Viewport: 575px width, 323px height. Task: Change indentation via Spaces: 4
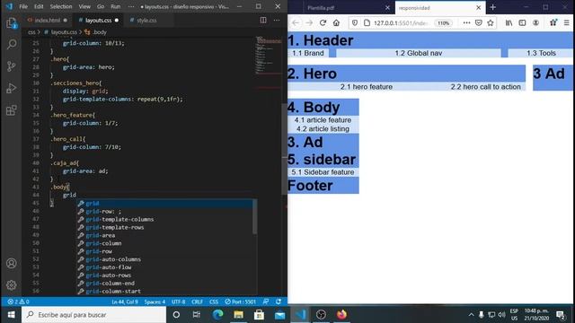tap(155, 301)
